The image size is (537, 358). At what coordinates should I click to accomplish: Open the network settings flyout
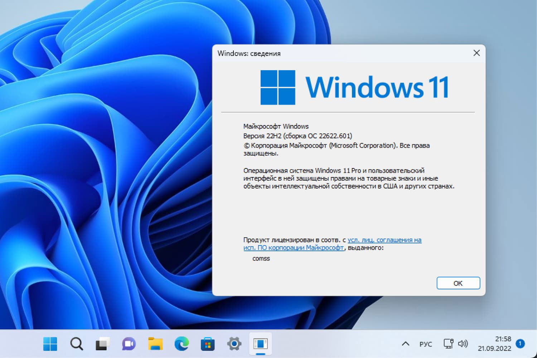pos(448,344)
